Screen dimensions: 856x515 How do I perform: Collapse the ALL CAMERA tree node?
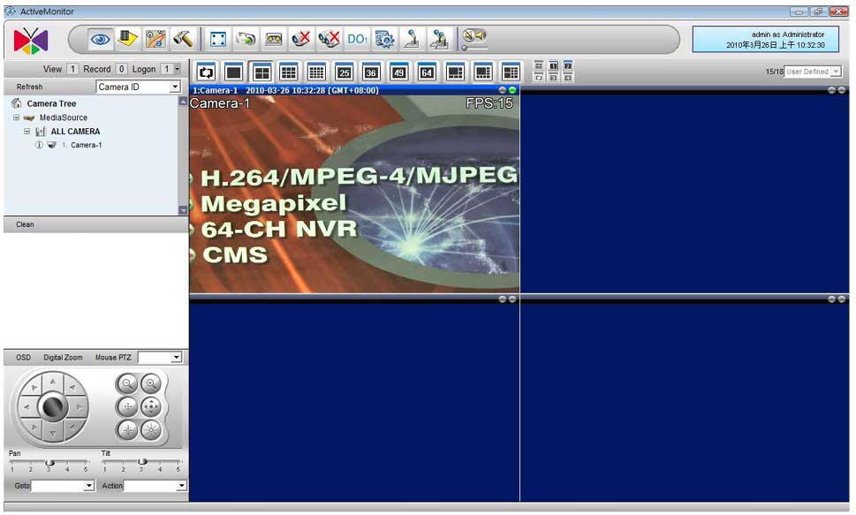click(x=27, y=132)
